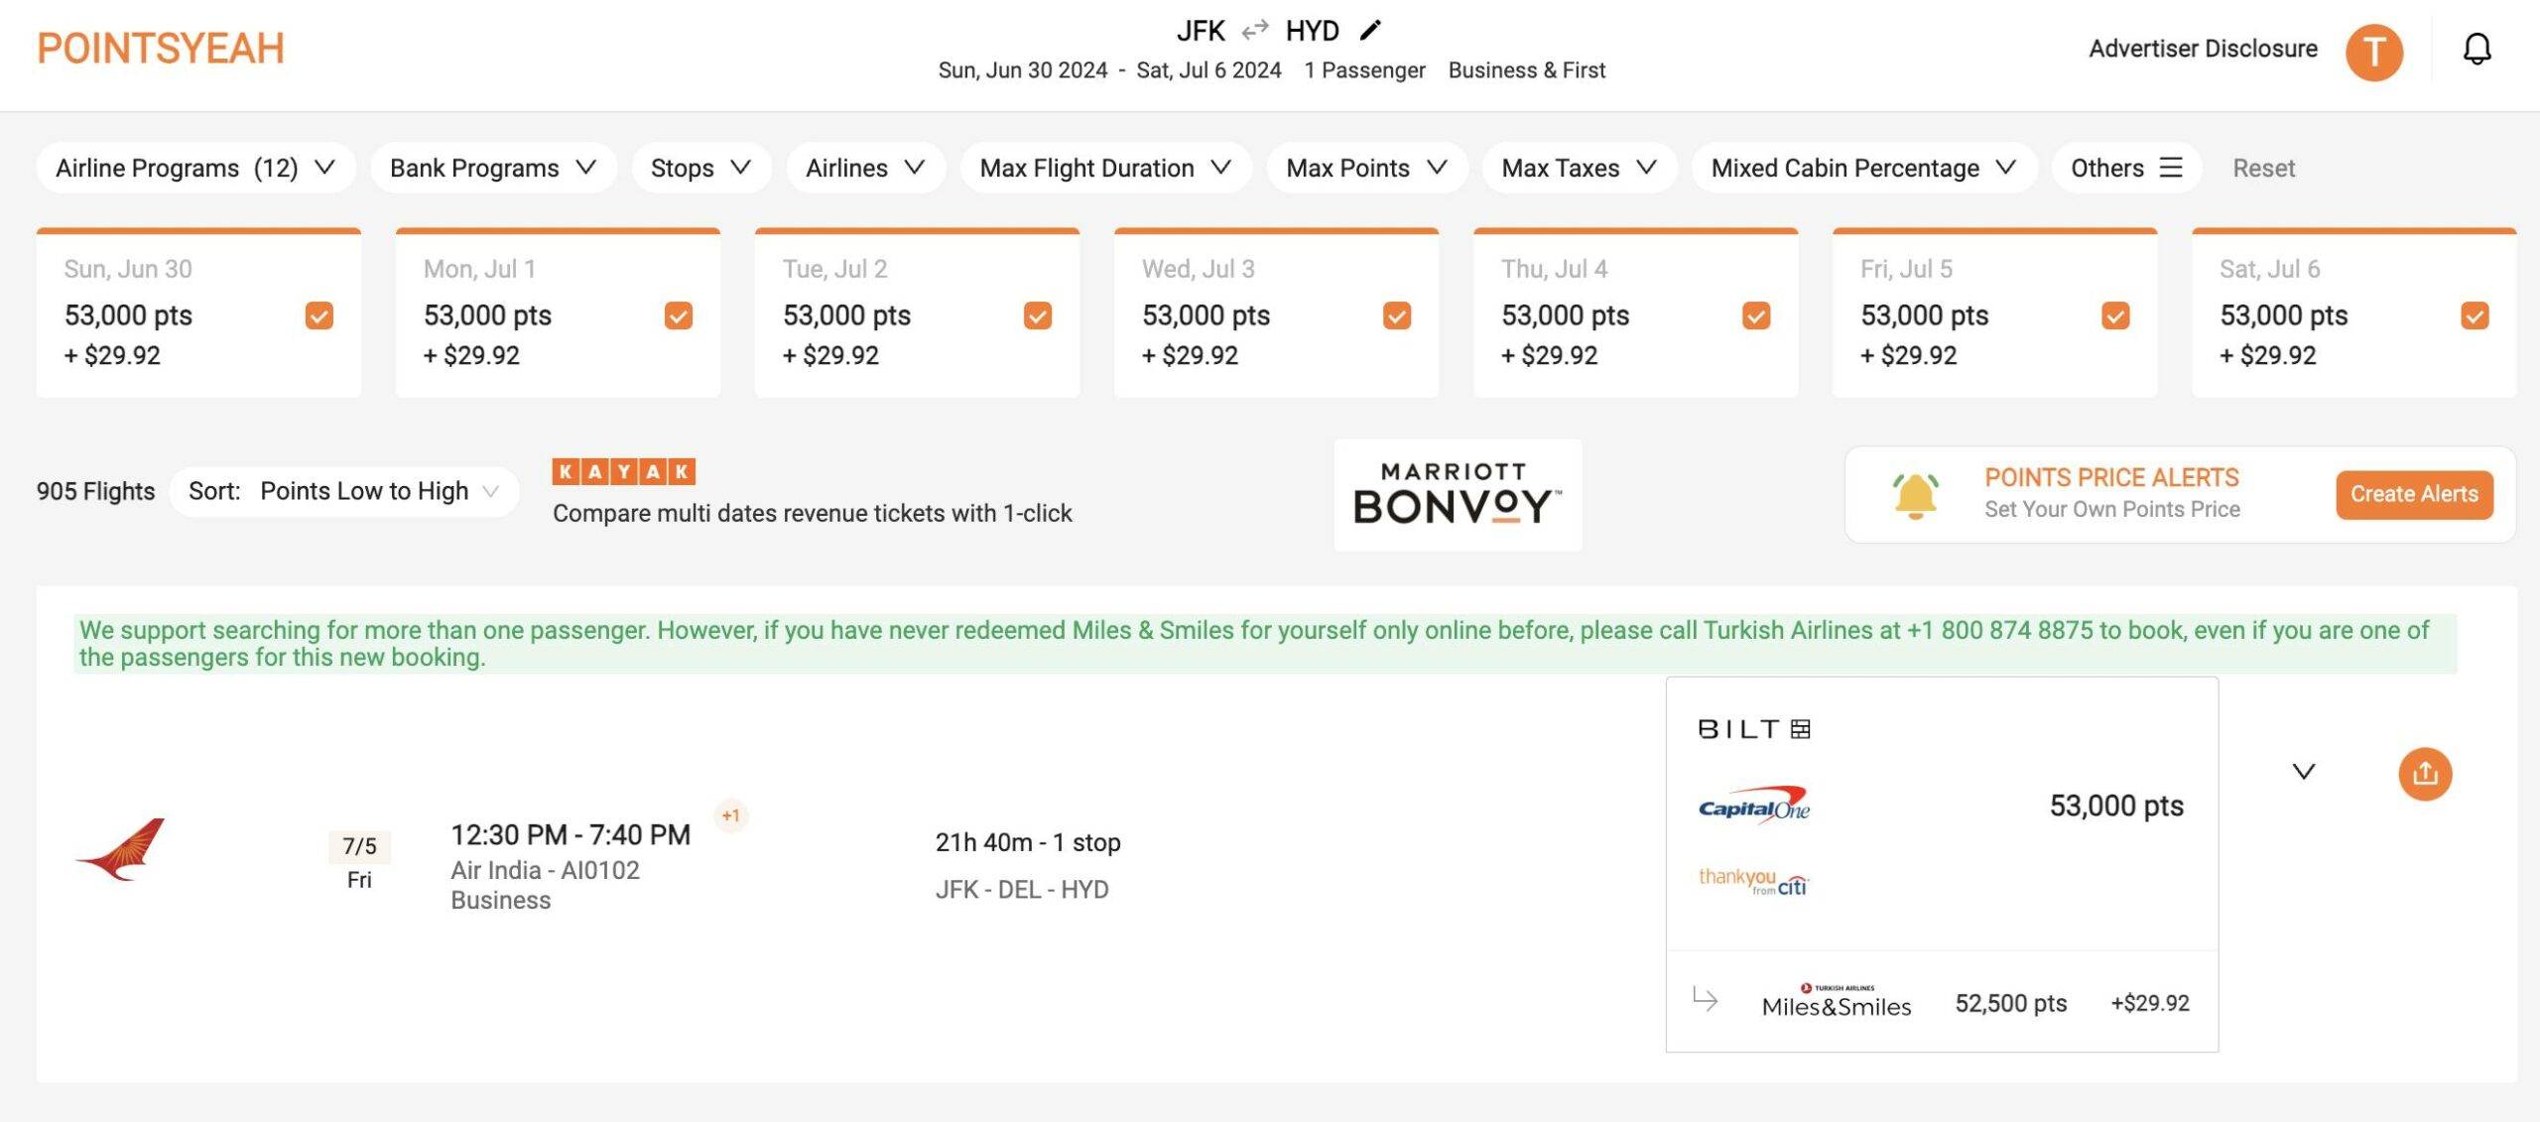
Task: Click the travel dates Sun, Jun 30 2024 text
Action: click(1022, 70)
